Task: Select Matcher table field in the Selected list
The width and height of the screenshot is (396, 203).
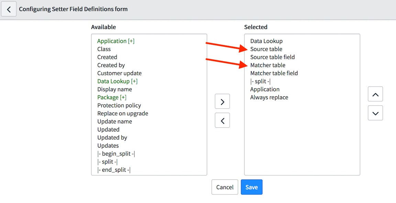Action: [274, 73]
